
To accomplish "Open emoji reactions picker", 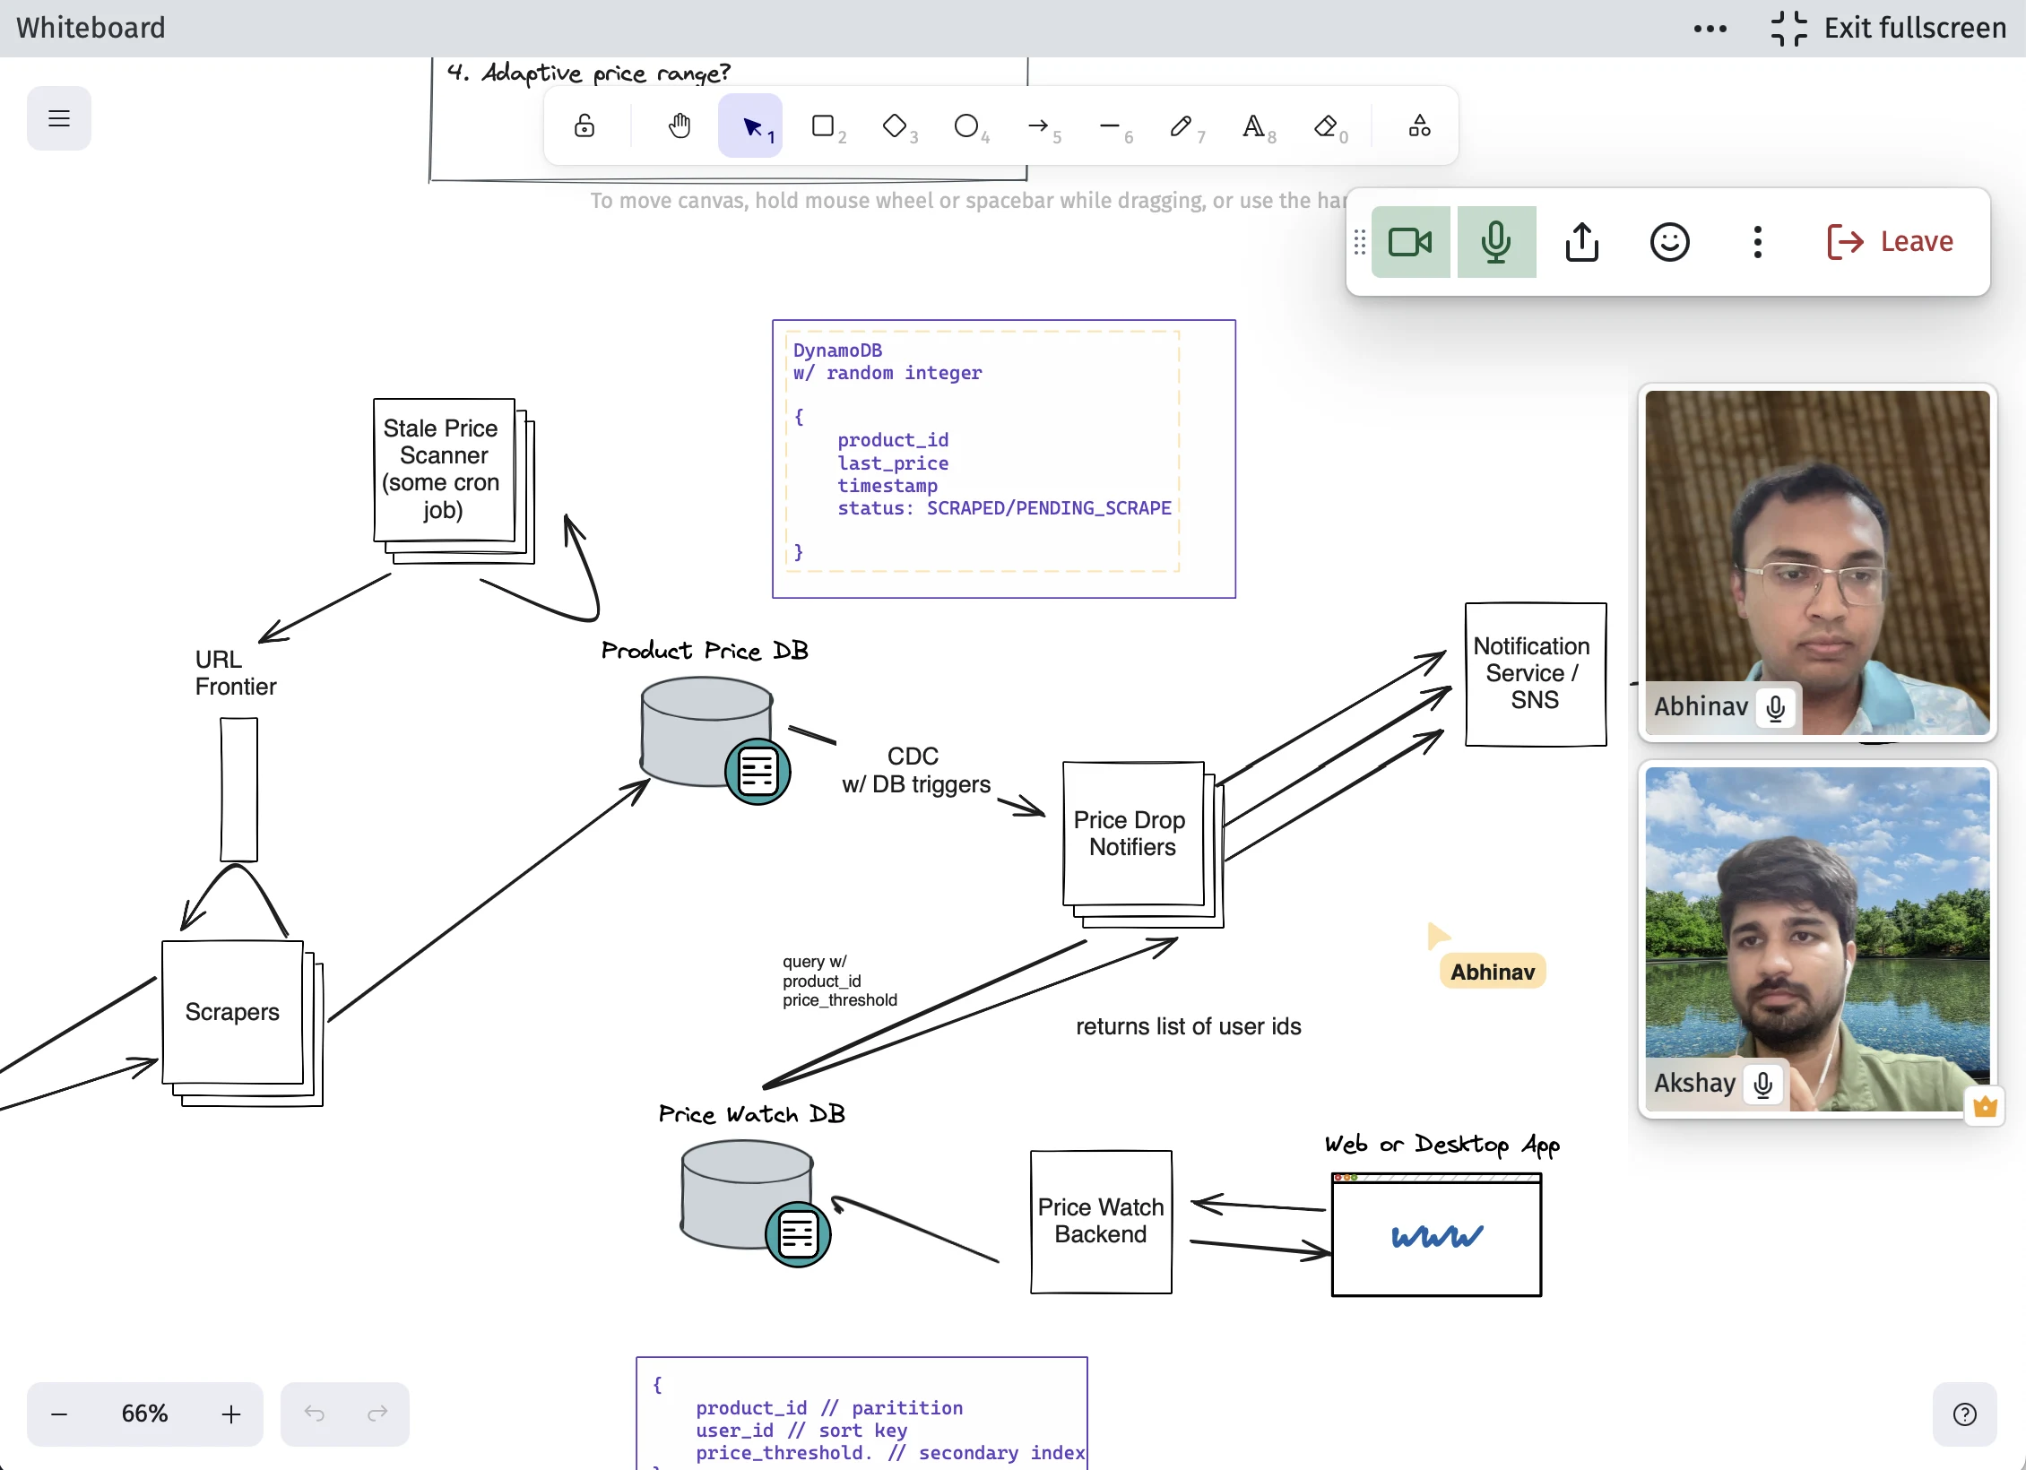I will click(1669, 242).
